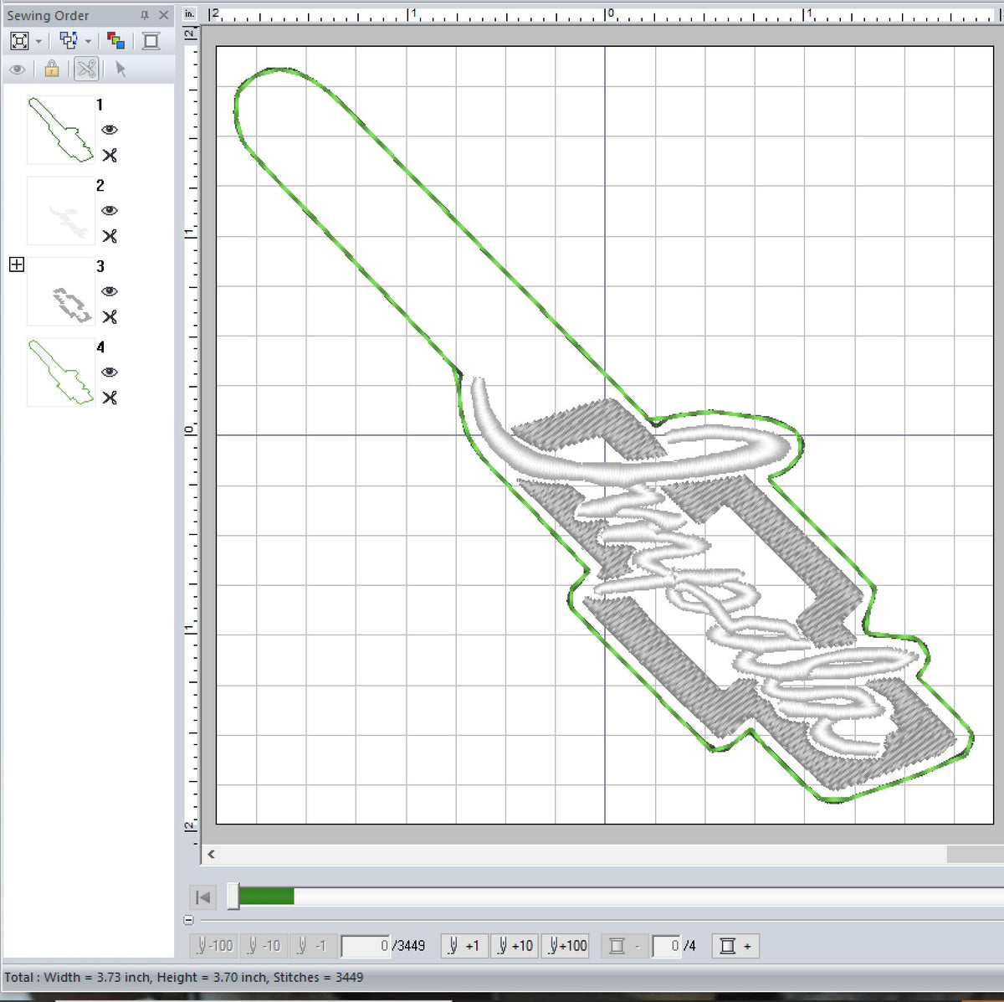
Task: Advance stitches with the +100 button
Action: click(x=566, y=945)
